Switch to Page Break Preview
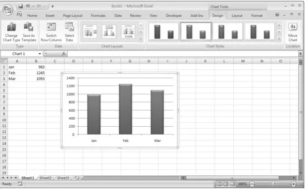 click(x=232, y=184)
